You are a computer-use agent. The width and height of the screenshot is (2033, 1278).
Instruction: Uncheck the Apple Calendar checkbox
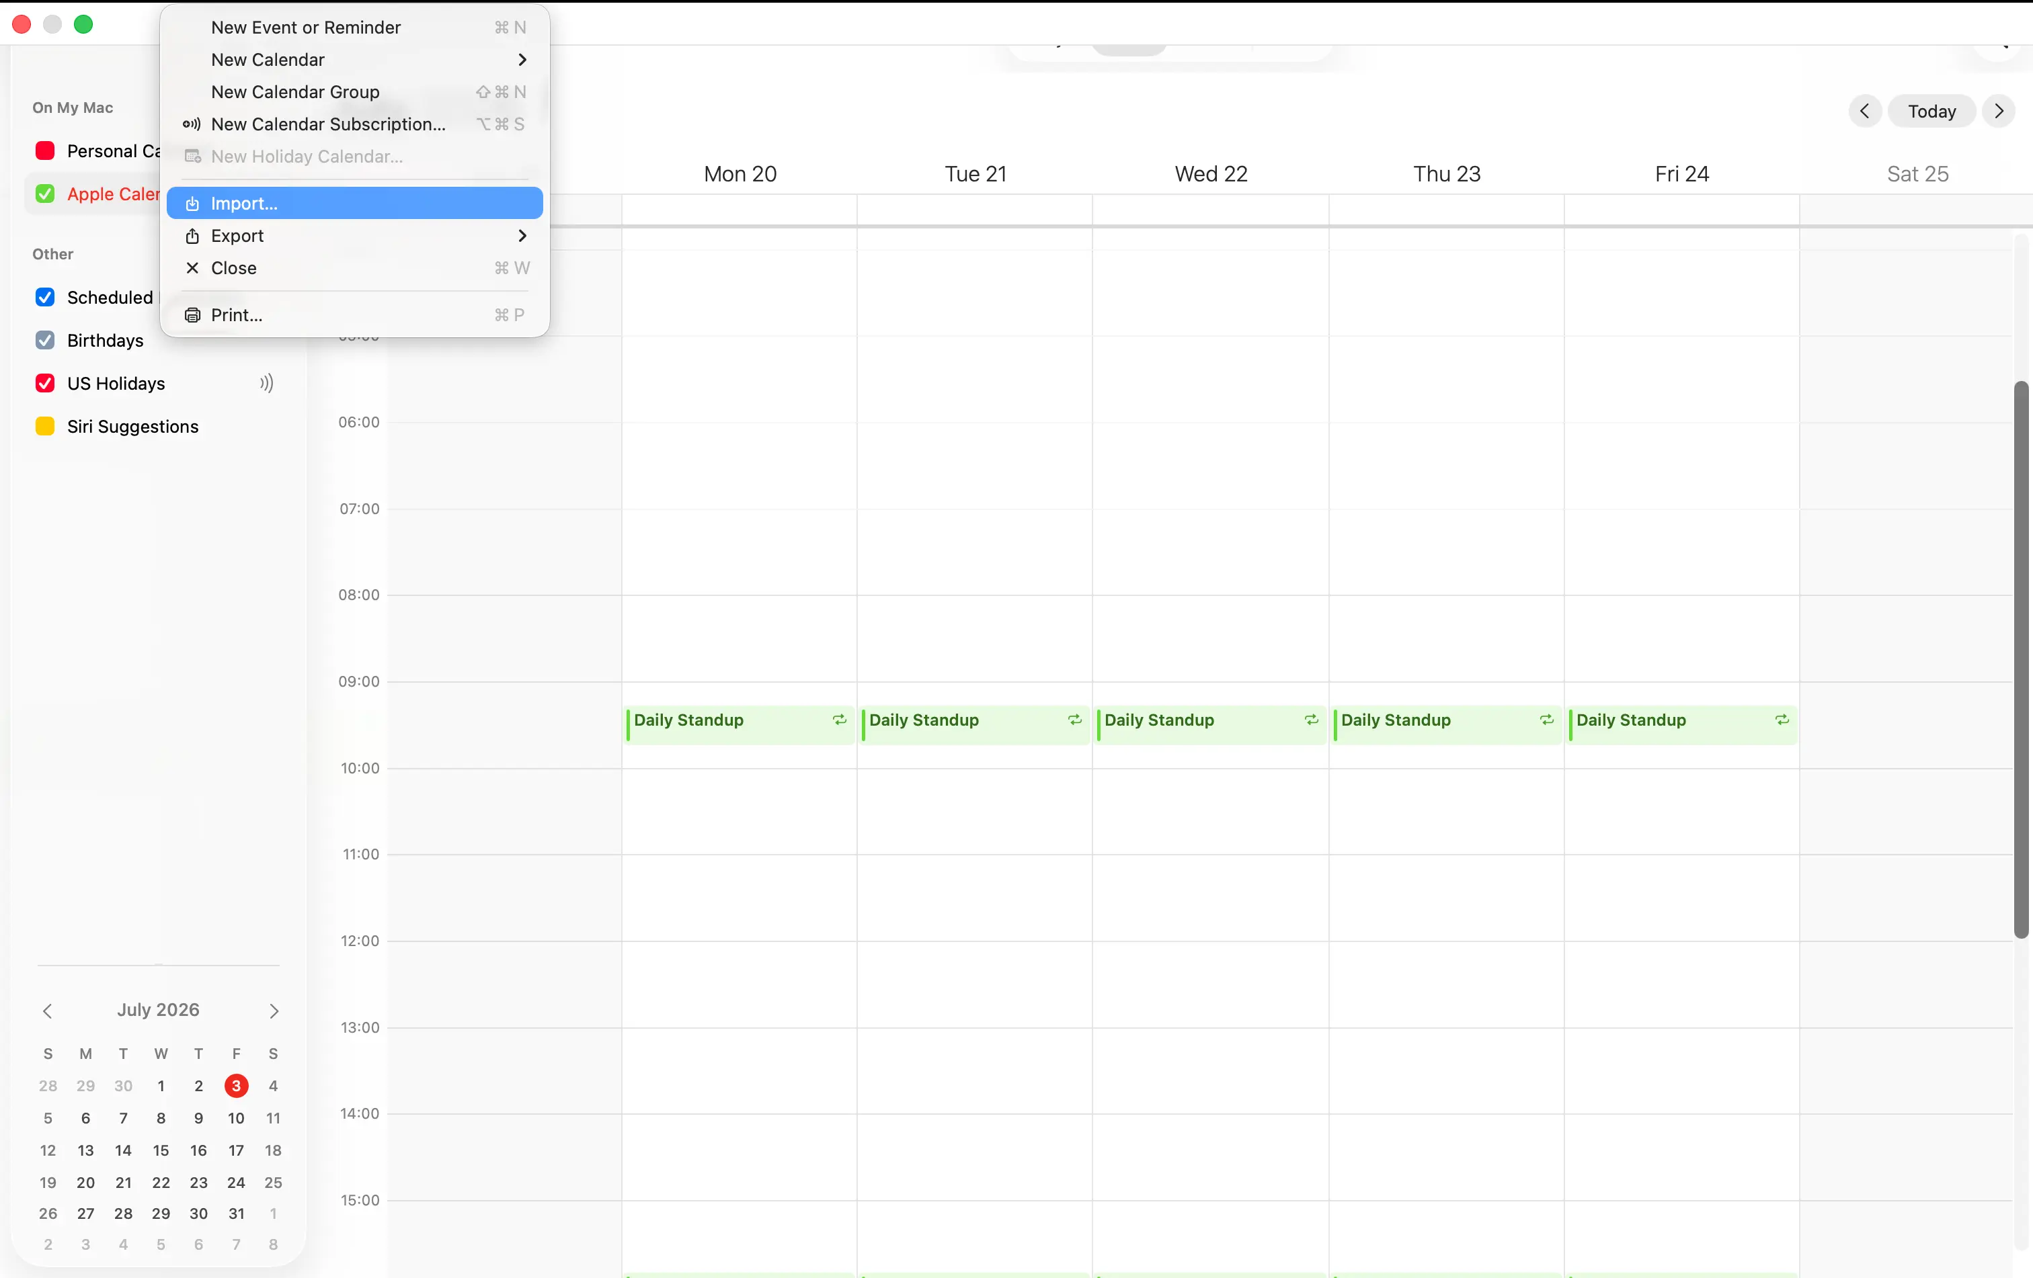(x=45, y=193)
